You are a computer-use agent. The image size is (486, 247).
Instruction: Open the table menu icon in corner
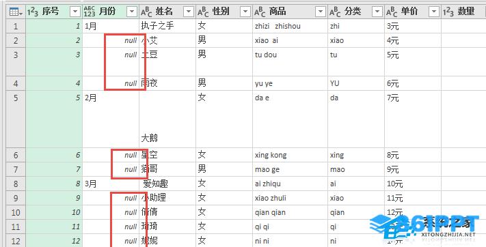pos(16,12)
